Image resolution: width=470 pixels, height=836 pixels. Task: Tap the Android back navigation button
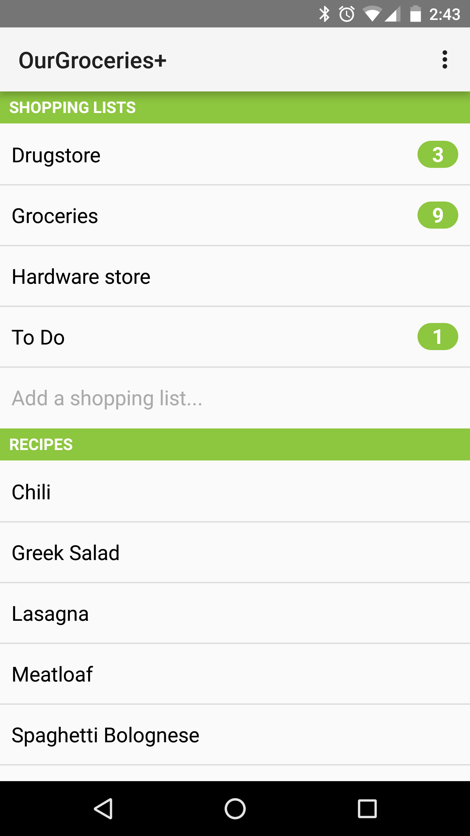(103, 809)
